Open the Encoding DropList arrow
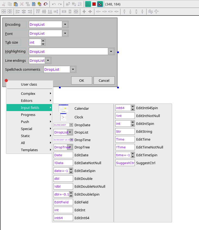 pos(65,24)
